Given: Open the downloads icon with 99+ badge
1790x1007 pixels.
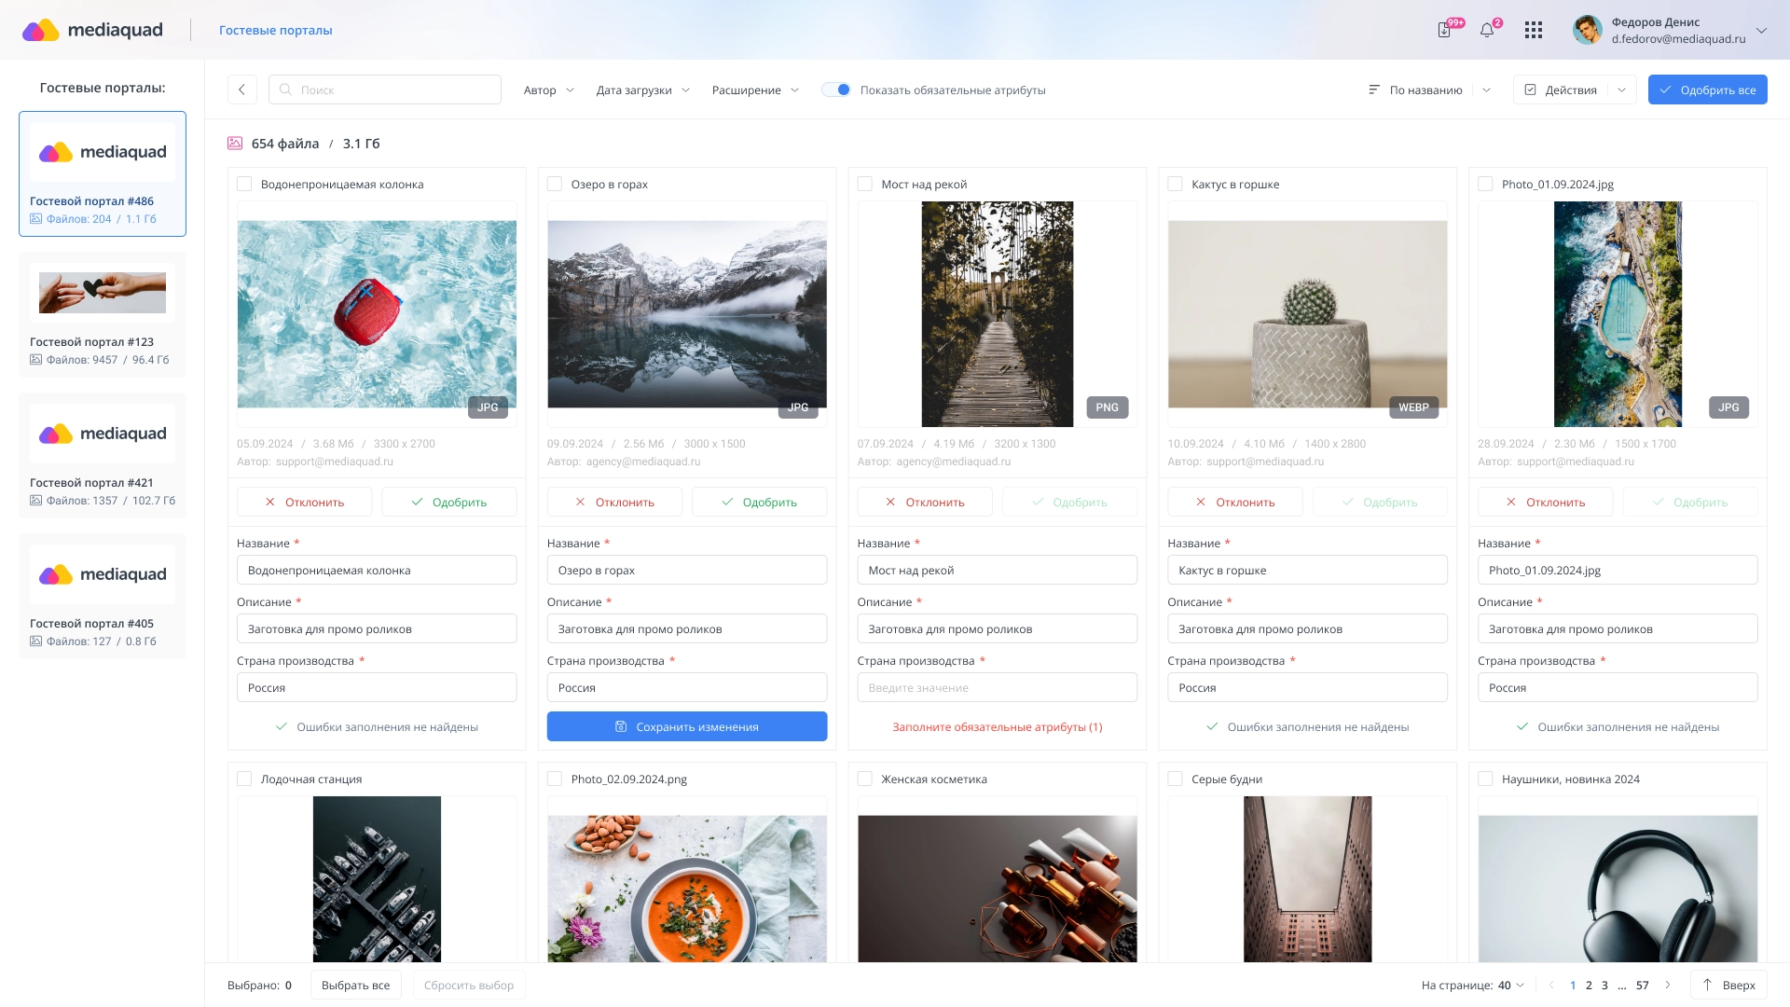Looking at the screenshot, I should (1444, 30).
